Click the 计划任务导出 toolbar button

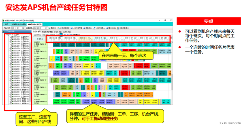[123, 28]
